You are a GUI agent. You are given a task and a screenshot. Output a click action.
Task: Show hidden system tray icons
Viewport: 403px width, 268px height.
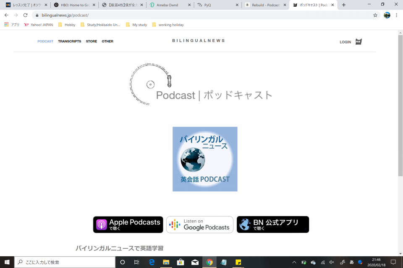click(x=294, y=262)
